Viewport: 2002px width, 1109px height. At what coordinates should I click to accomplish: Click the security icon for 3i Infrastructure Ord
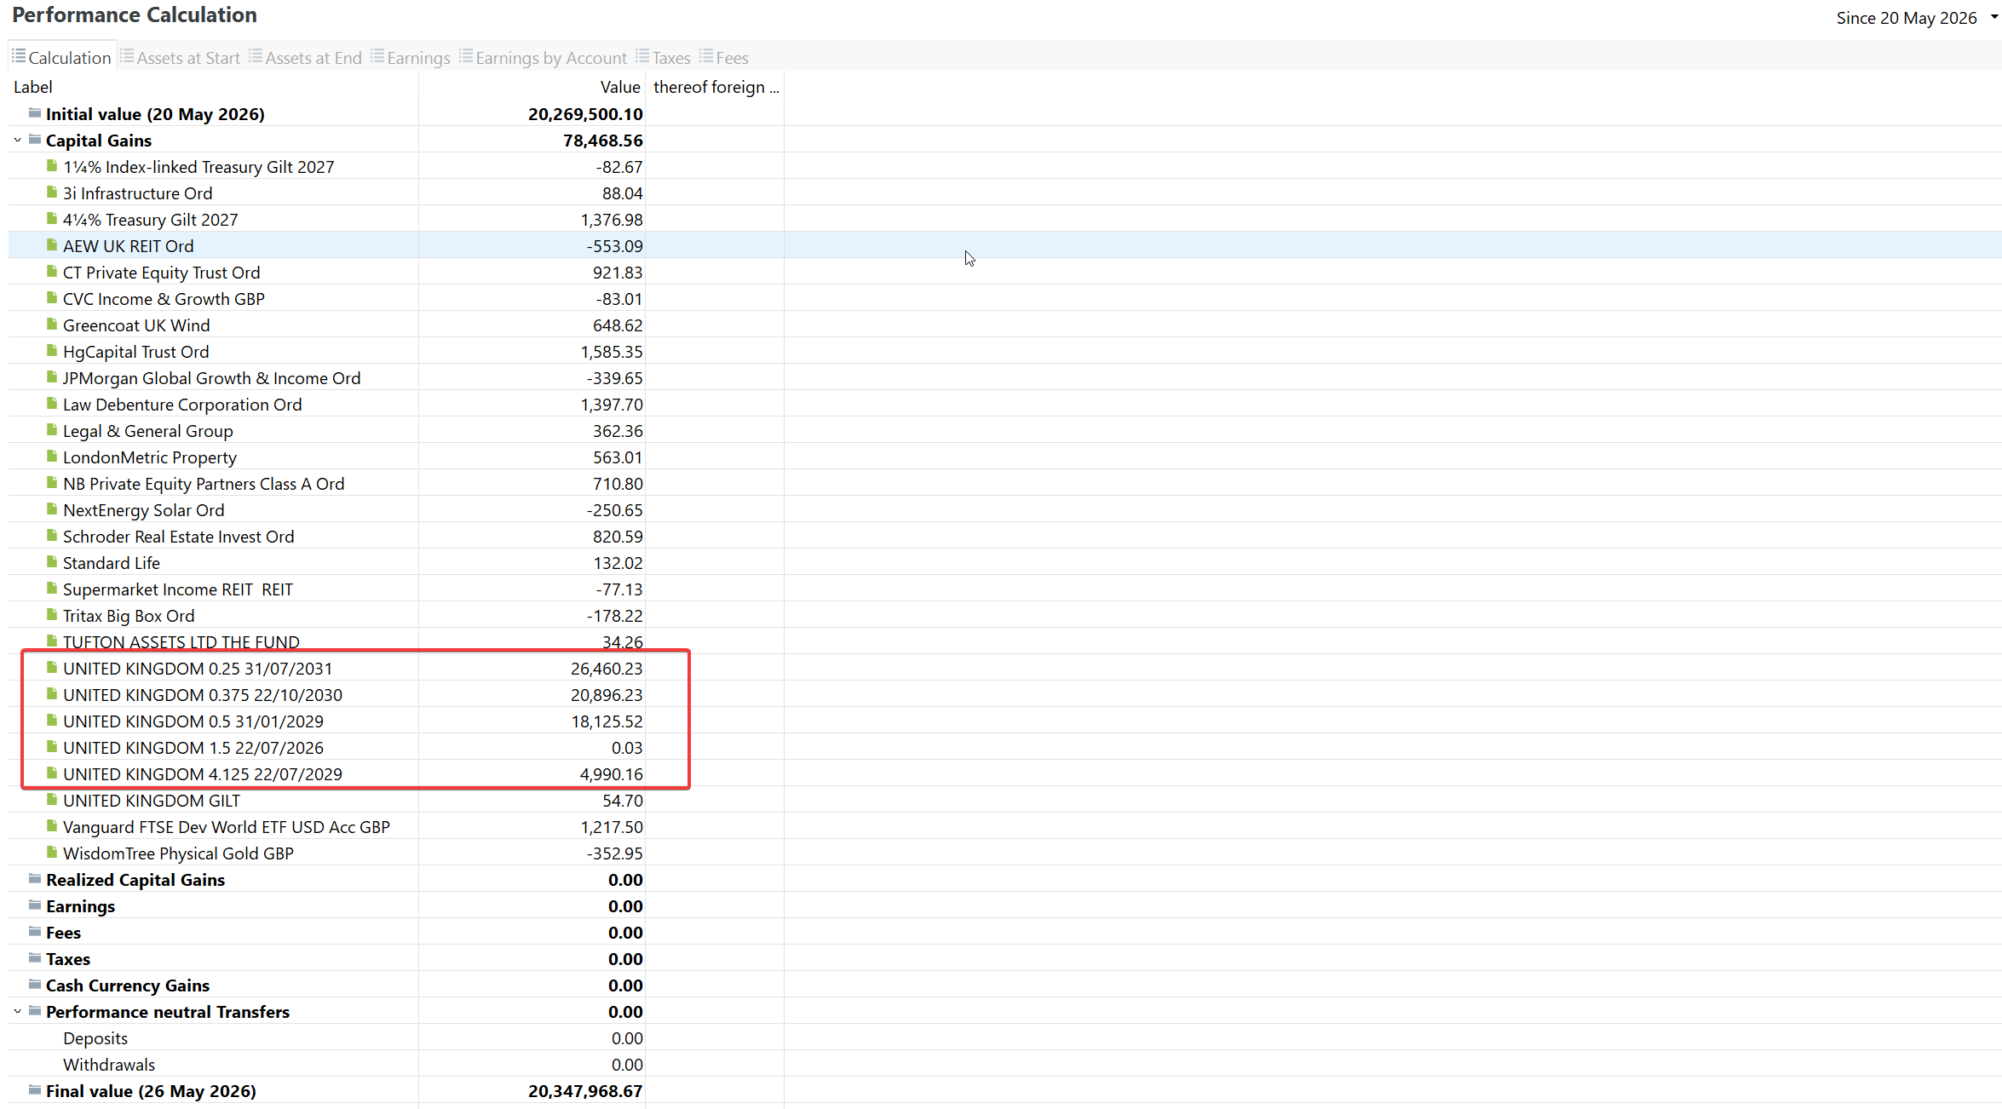coord(52,192)
